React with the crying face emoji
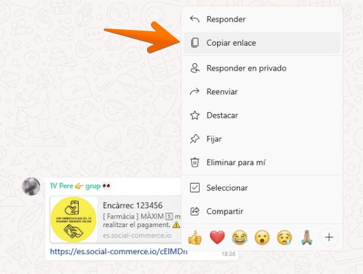 [284, 238]
